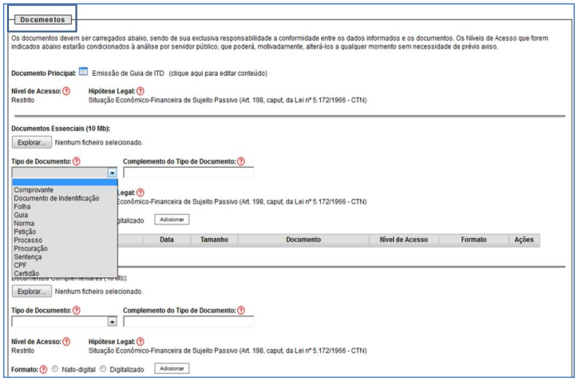Click help icon beside Nível de Acesso under Documento Principal

click(x=67, y=92)
